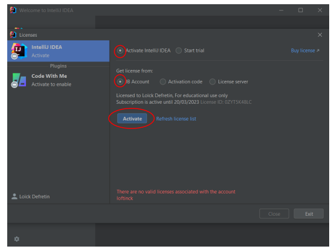The height and width of the screenshot is (252, 334).
Task: Click the 'Subscription is active until 20/03/2023' text
Action: [158, 102]
